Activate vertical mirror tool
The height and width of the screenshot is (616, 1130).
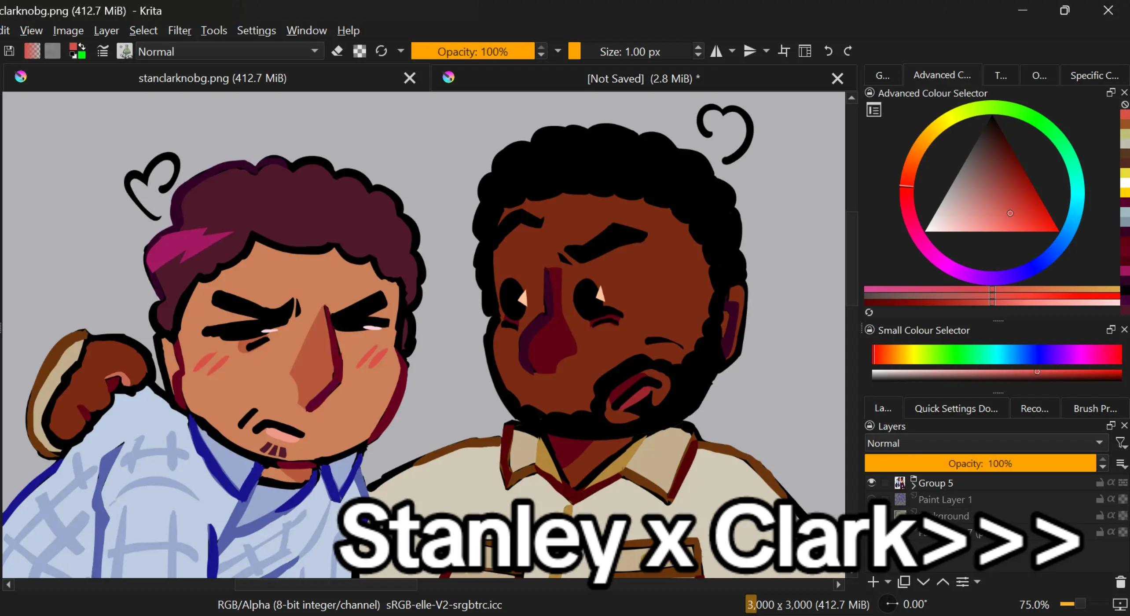749,51
